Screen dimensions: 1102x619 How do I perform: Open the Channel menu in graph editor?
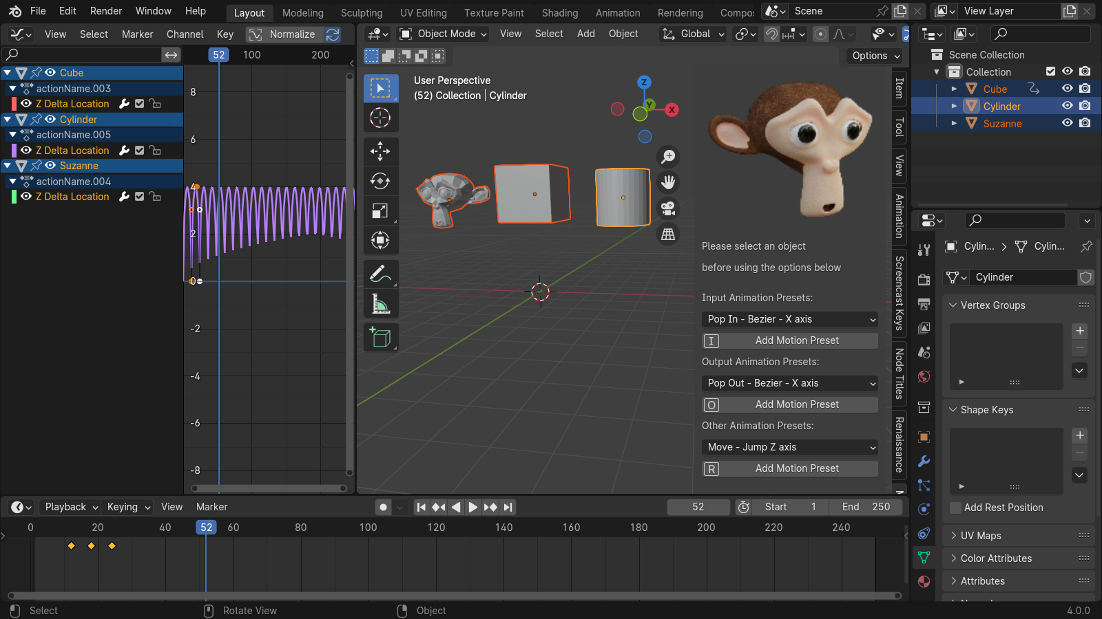(185, 34)
